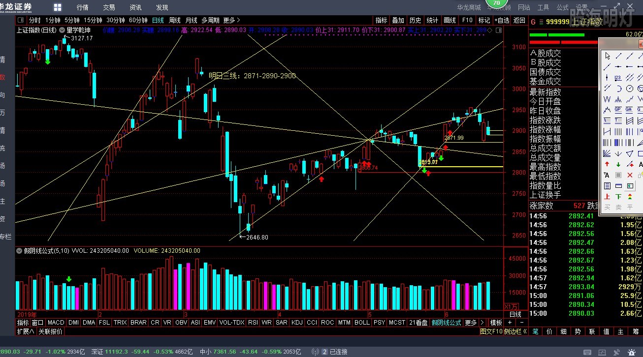The image size is (643, 357).
Task: Open the 关联报价 tab
Action: pyautogui.click(x=51, y=331)
